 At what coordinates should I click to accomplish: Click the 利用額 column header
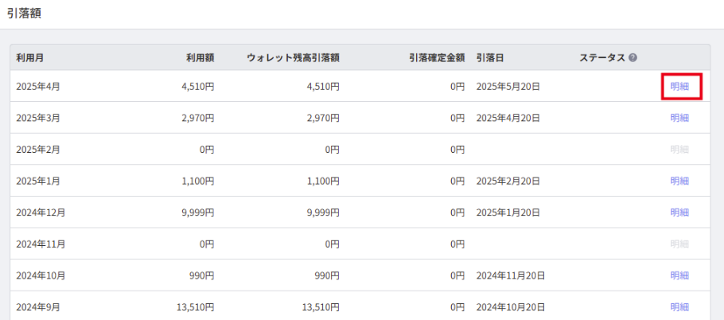point(200,58)
